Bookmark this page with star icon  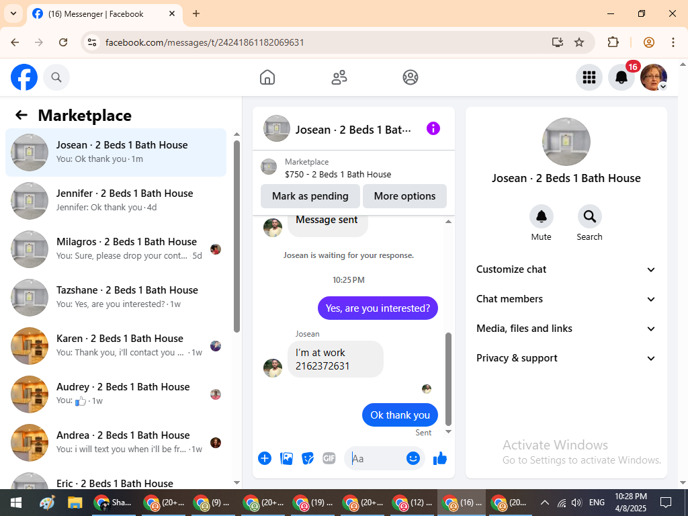(x=579, y=42)
